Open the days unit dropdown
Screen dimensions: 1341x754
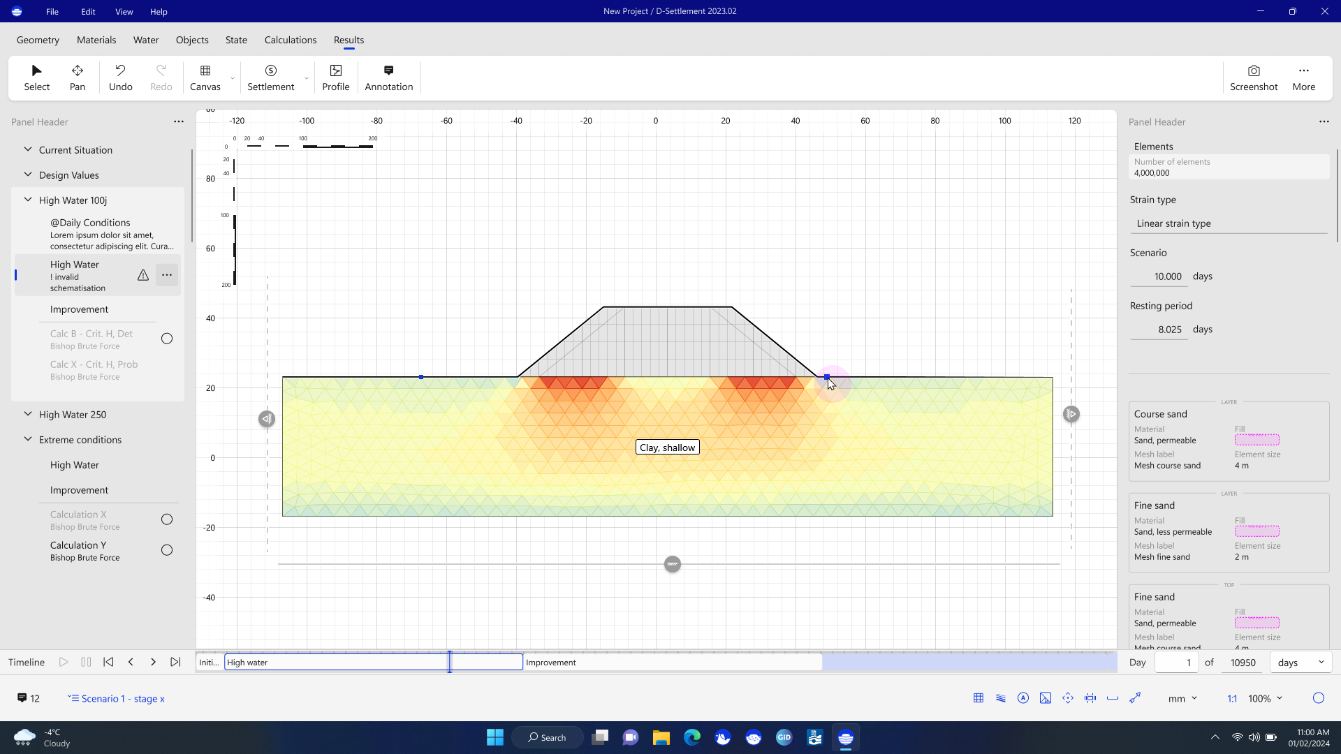[x=1300, y=663]
